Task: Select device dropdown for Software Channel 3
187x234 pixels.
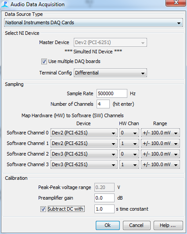Action: point(84,164)
